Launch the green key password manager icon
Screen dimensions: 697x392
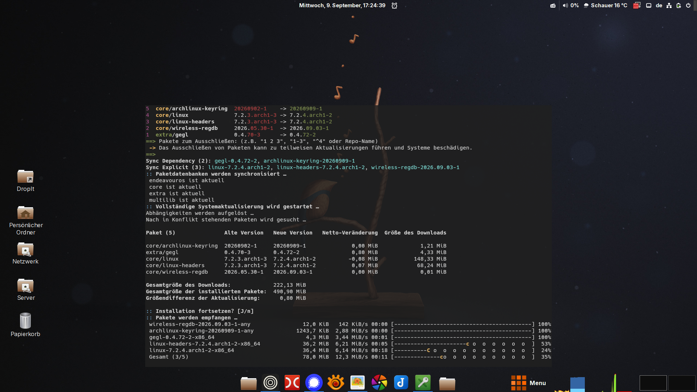tap(423, 383)
